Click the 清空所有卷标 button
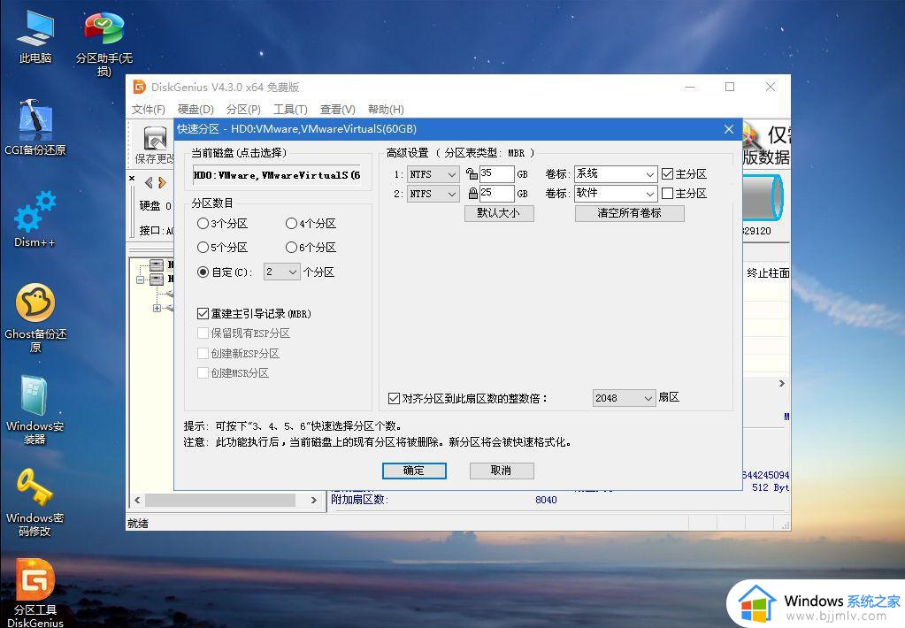This screenshot has width=905, height=628. (630, 213)
